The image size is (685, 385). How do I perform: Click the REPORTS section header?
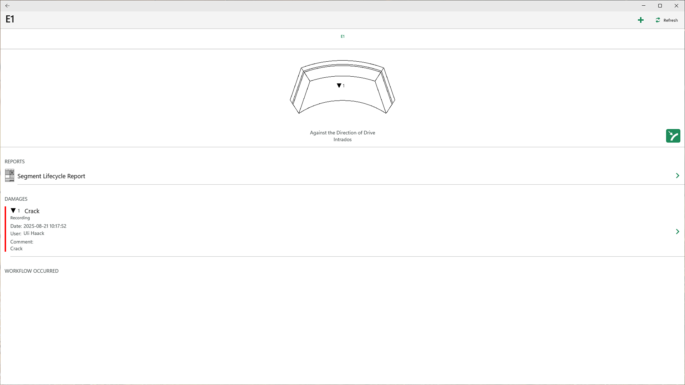(15, 161)
